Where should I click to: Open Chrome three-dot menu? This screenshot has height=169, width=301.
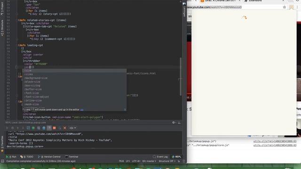pyautogui.click(x=297, y=7)
